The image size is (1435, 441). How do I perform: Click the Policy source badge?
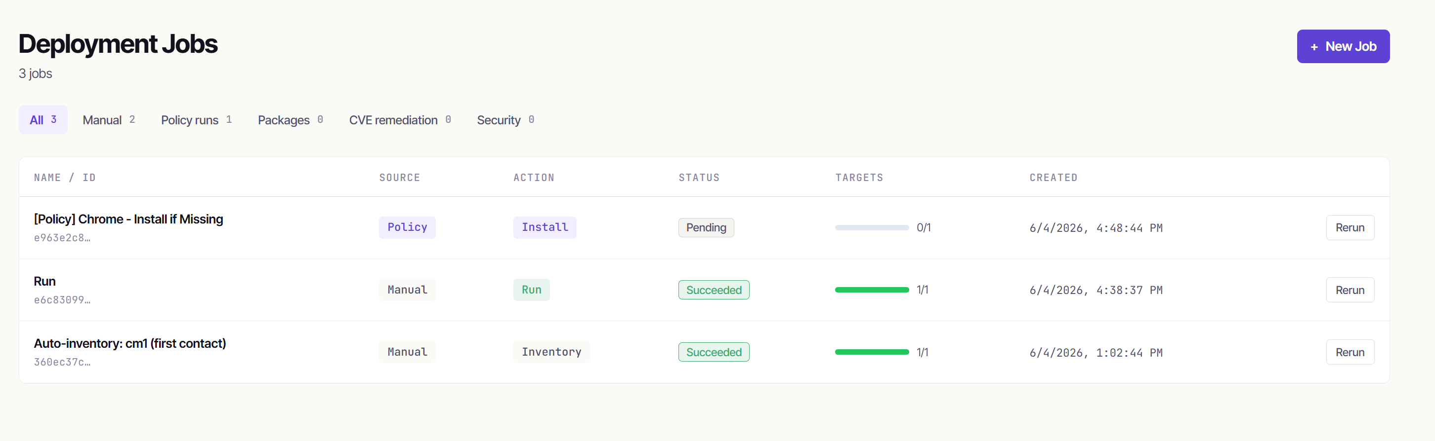(407, 227)
